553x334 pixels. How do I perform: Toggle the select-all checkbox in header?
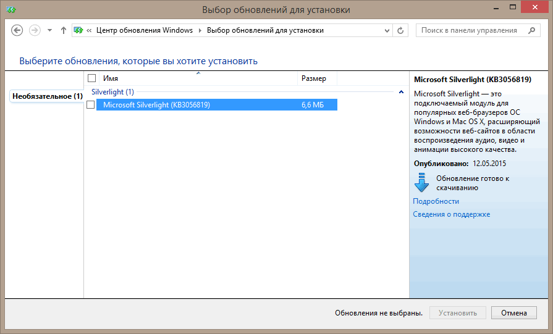tap(91, 78)
